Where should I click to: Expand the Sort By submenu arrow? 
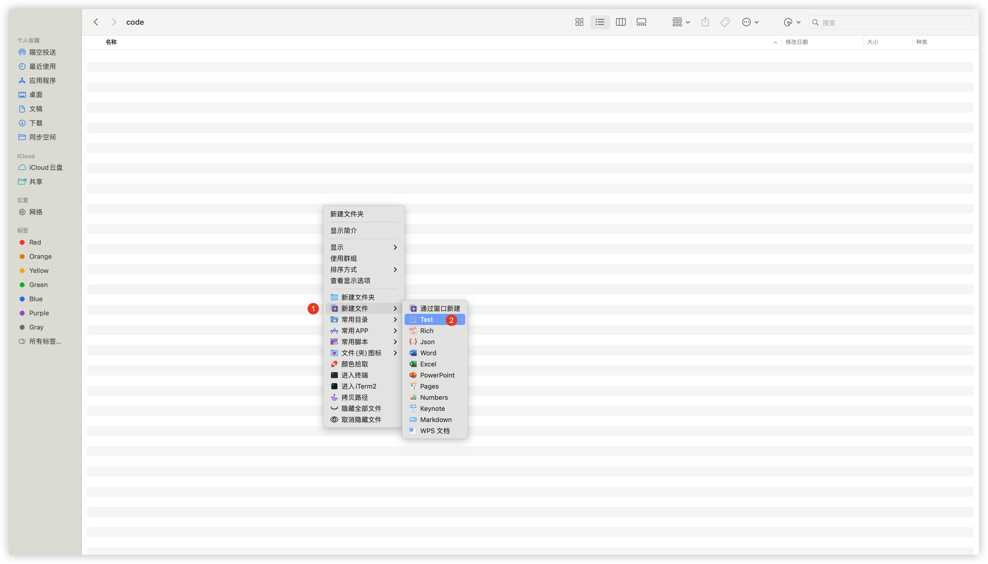(395, 270)
